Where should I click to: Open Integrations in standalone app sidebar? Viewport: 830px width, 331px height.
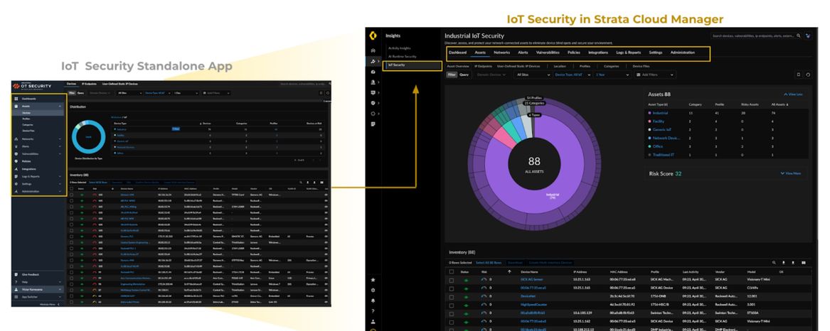28,169
